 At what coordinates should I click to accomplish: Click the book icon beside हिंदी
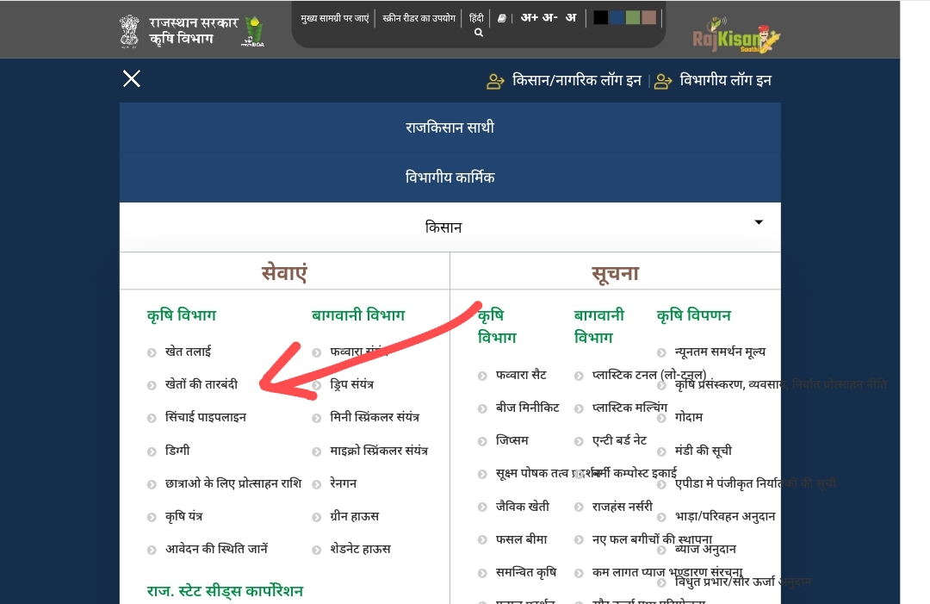501,18
